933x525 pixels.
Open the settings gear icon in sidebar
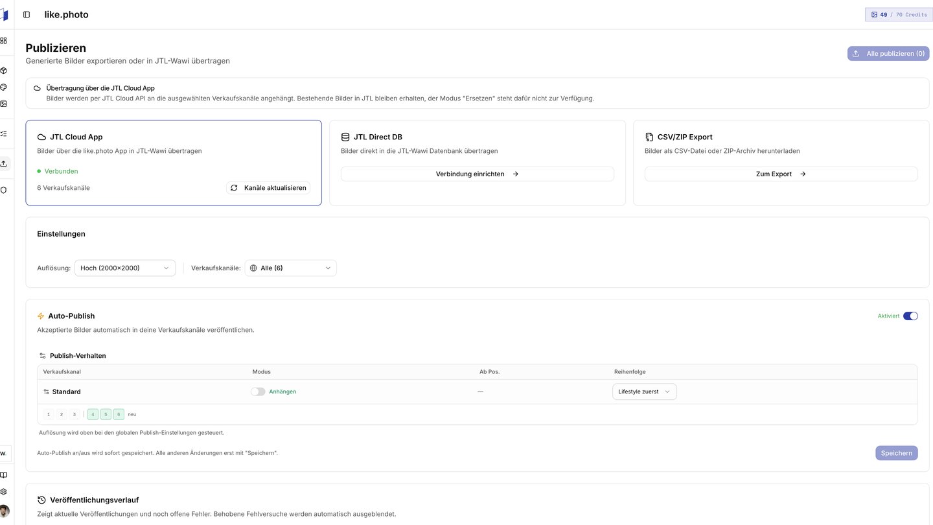[3, 492]
